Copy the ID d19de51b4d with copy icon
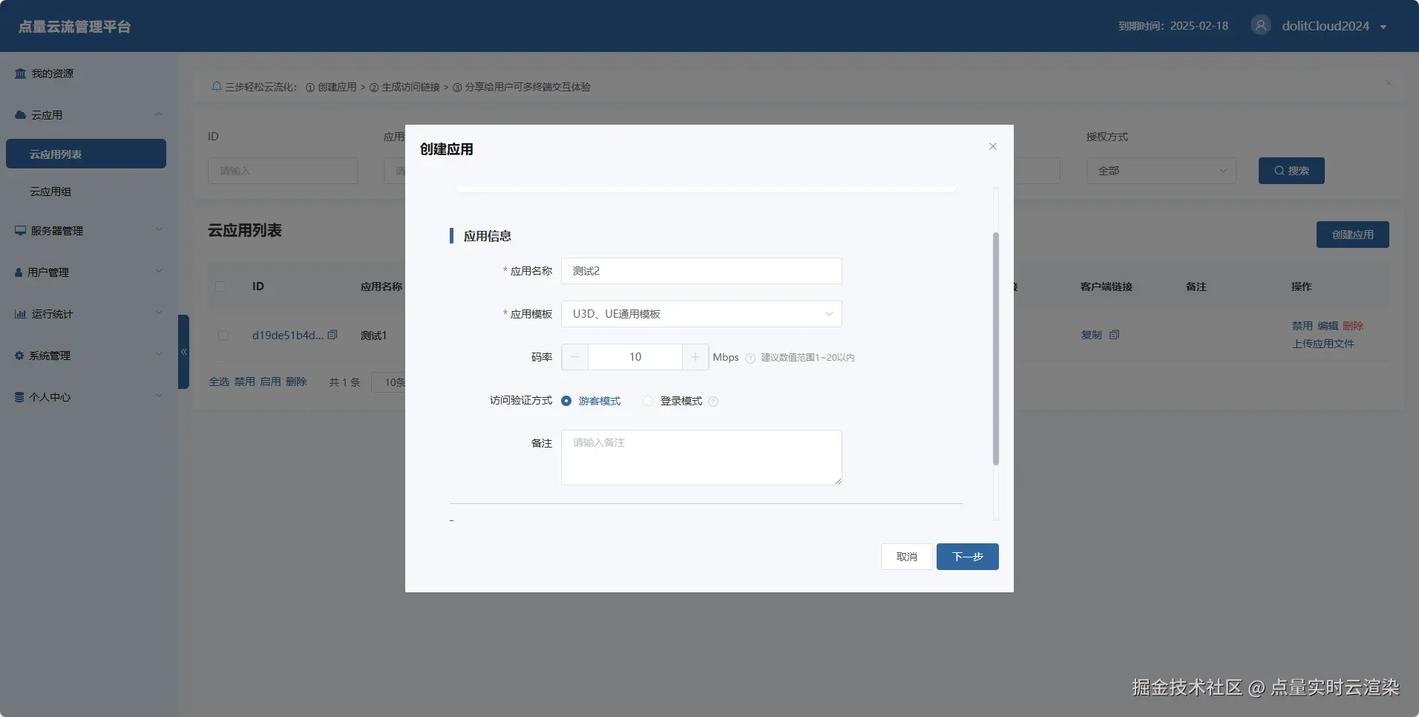This screenshot has width=1419, height=717. point(332,335)
